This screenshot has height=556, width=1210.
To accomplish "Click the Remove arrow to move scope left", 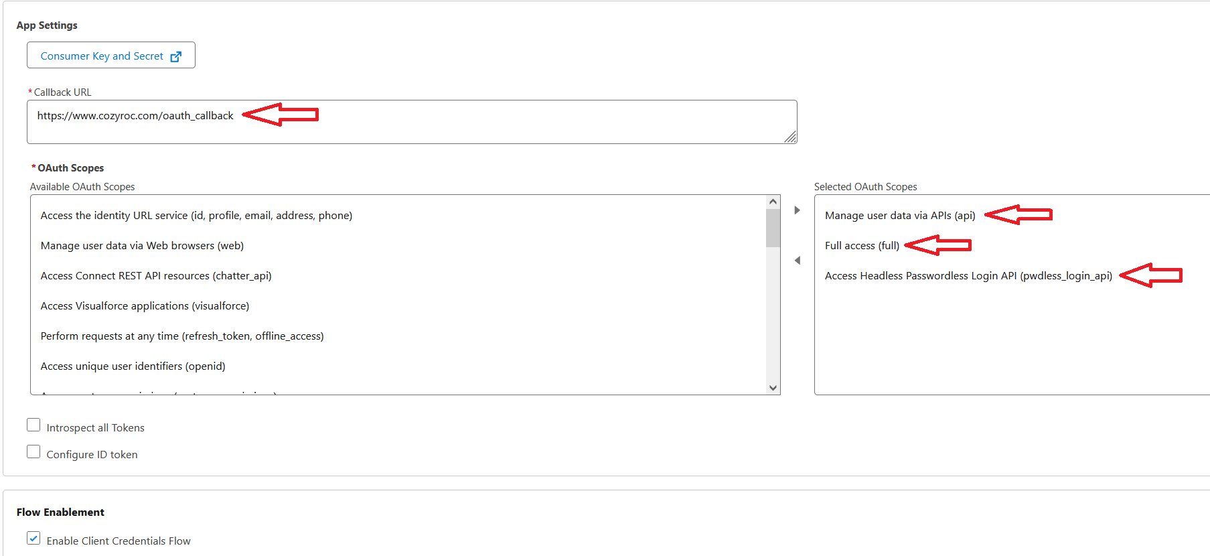I will point(797,261).
